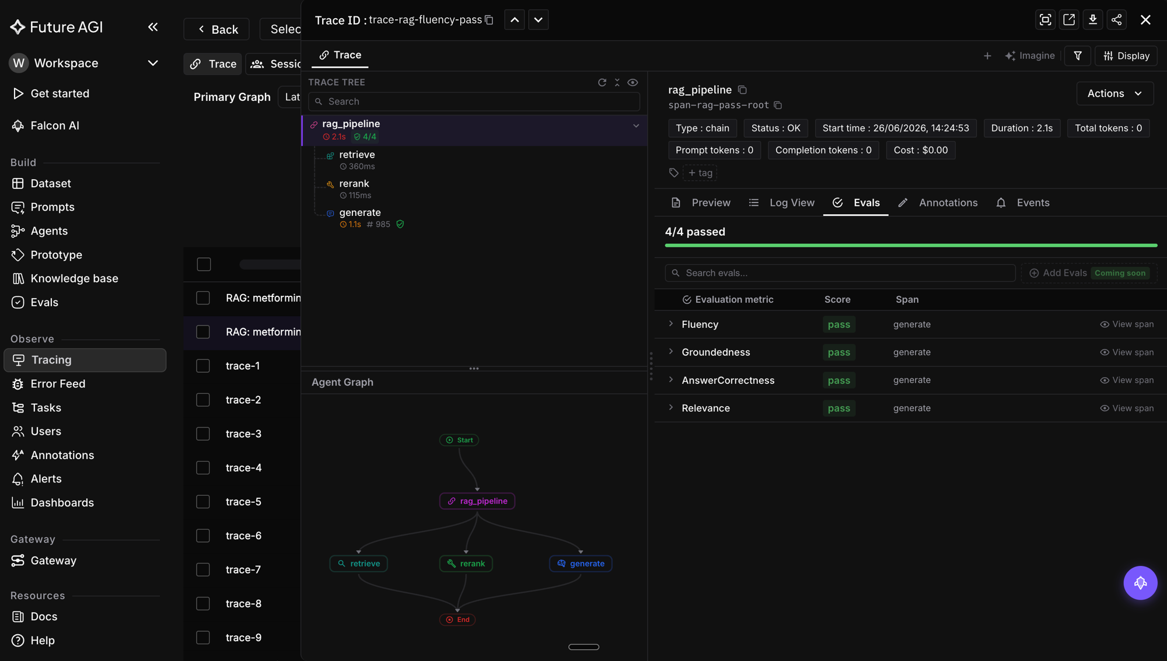The width and height of the screenshot is (1167, 661).
Task: Switch to the Preview tab
Action: click(701, 202)
